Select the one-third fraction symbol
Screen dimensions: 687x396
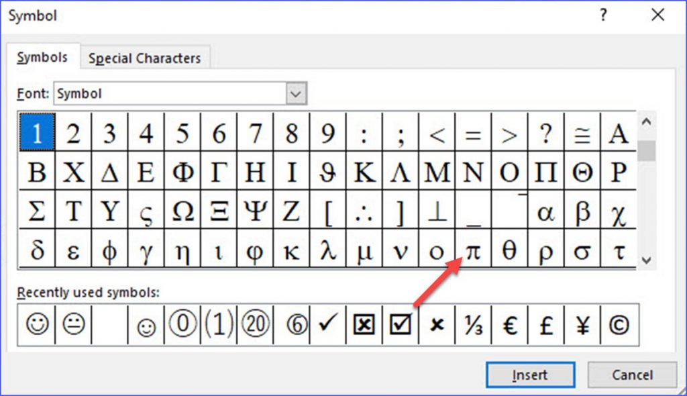click(x=473, y=325)
